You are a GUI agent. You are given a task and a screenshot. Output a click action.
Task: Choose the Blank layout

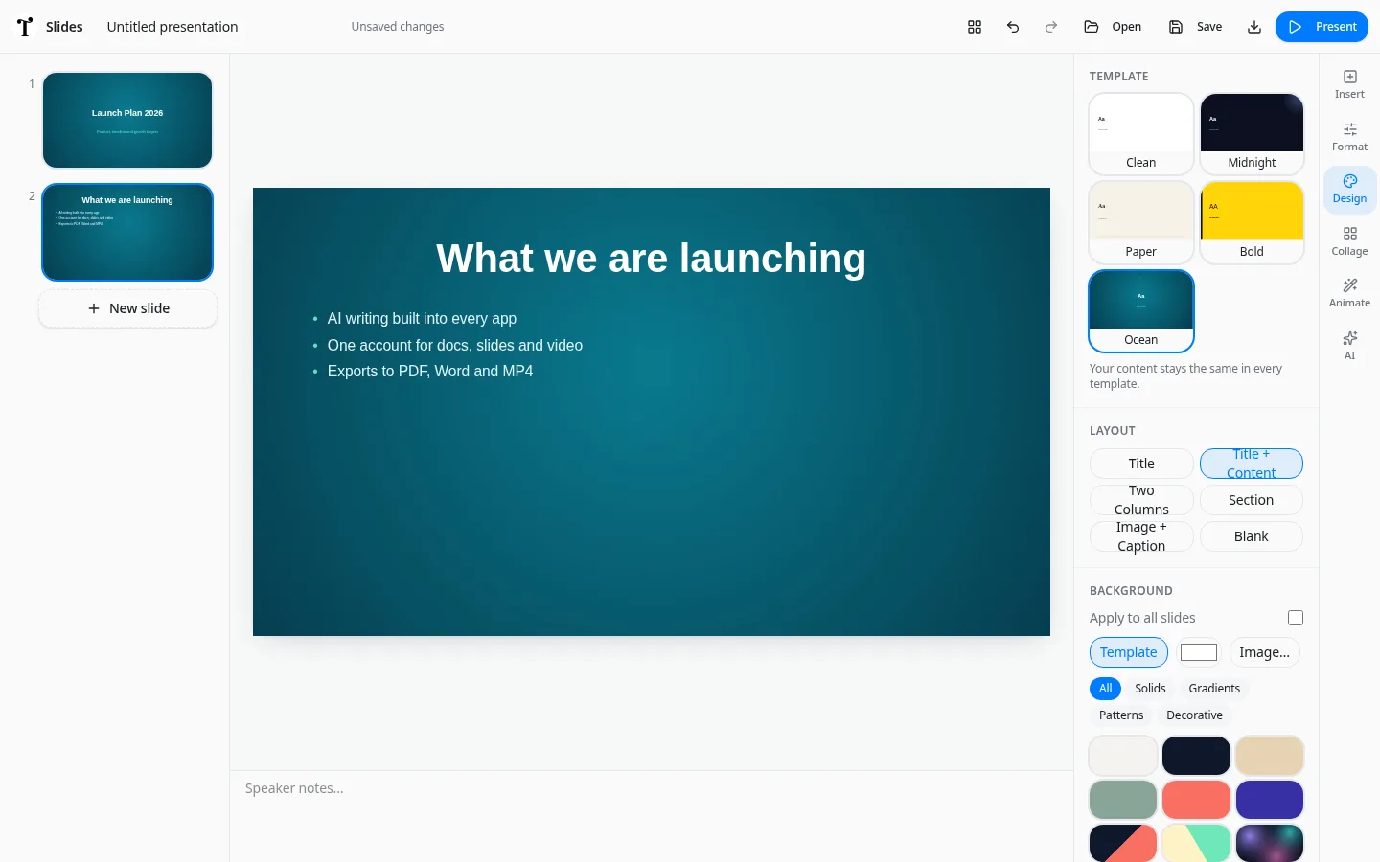pos(1252,536)
